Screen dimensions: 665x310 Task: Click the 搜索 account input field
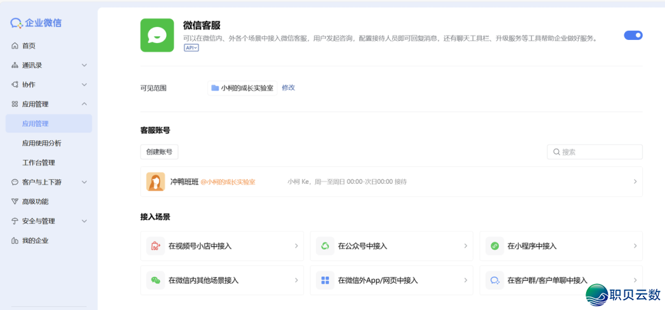tap(595, 152)
